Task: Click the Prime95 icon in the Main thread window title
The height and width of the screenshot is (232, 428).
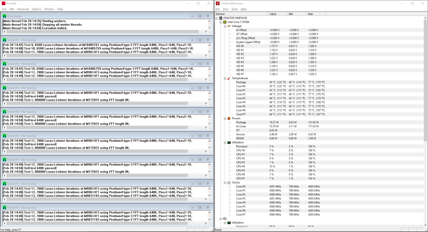Action: (x=4, y=16)
